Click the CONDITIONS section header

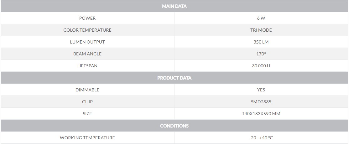pos(174,126)
